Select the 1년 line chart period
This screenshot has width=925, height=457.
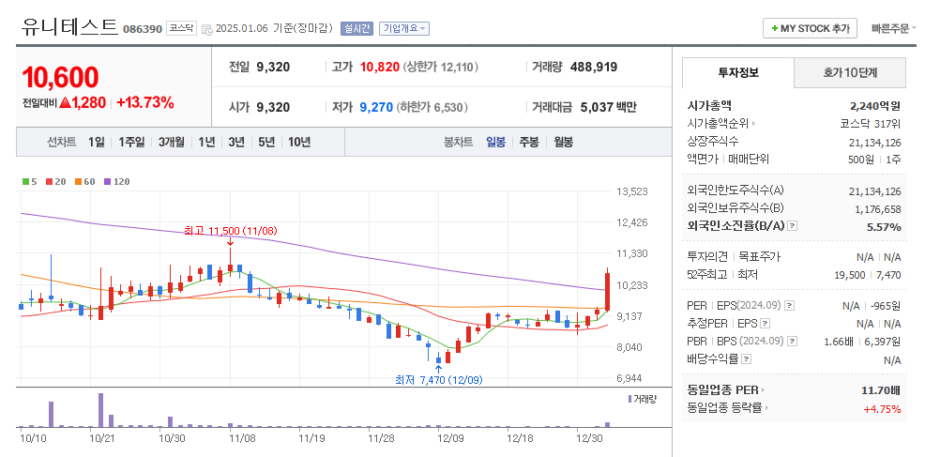pos(206,142)
